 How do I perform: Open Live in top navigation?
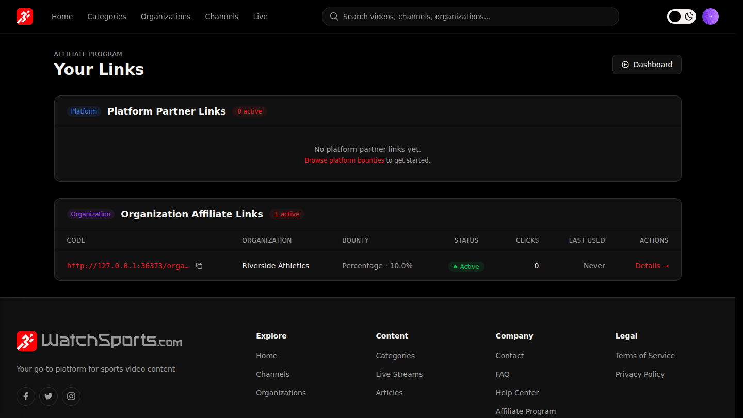pos(260,17)
